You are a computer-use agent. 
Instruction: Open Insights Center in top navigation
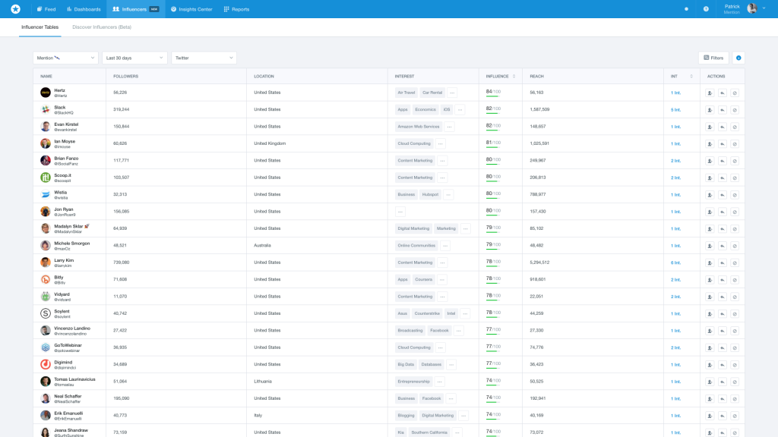(x=191, y=9)
